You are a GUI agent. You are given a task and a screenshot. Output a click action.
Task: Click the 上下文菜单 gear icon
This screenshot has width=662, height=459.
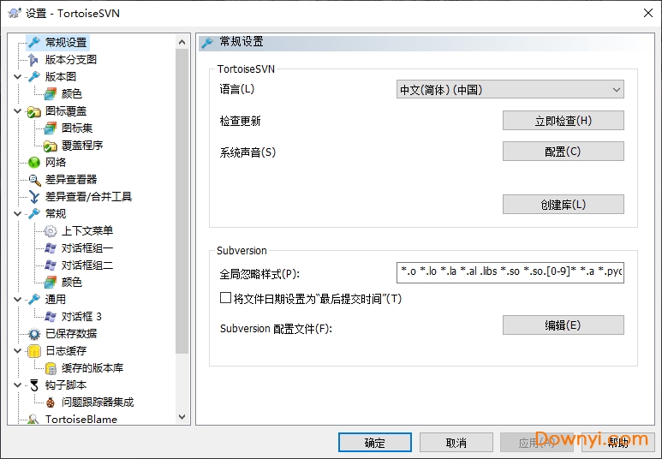(51, 231)
